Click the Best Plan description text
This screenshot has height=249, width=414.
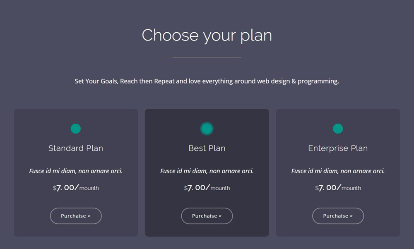pos(207,171)
